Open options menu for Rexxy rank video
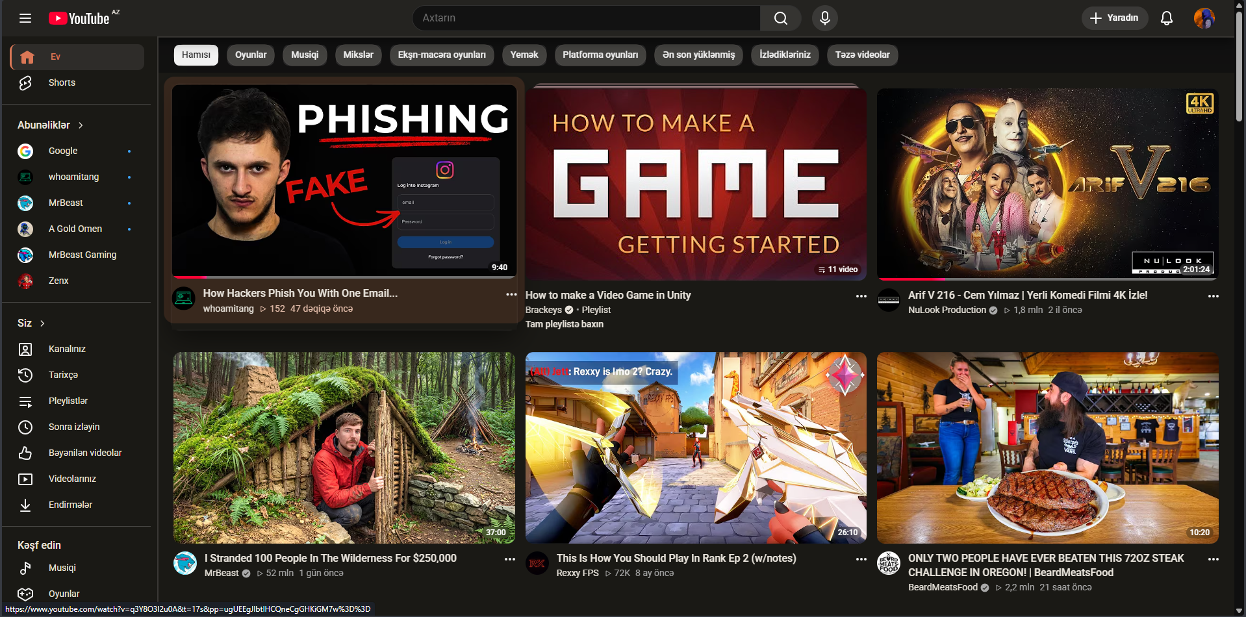Viewport: 1246px width, 617px height. click(x=861, y=559)
